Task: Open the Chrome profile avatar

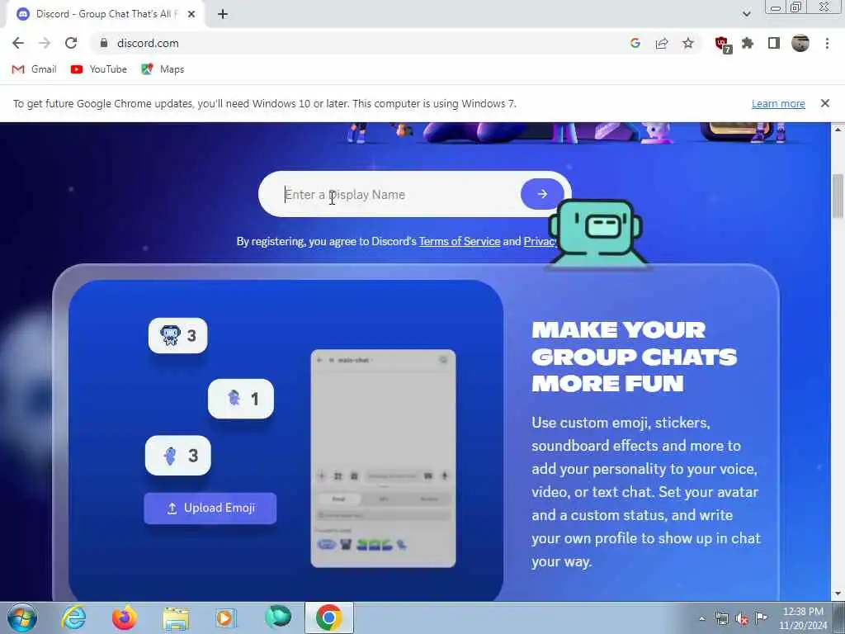Action: [x=800, y=43]
